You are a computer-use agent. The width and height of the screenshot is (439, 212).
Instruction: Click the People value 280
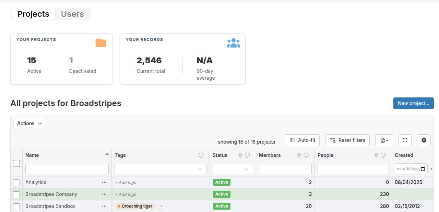(384, 206)
